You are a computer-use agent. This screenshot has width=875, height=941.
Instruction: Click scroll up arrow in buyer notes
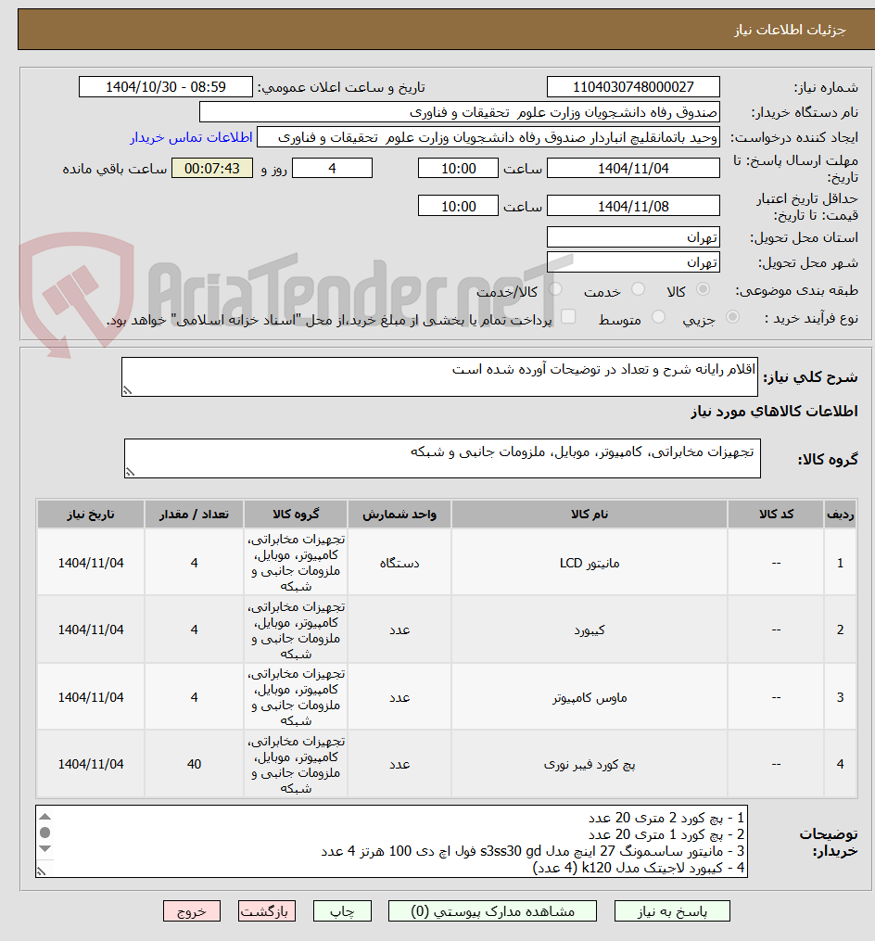click(45, 816)
